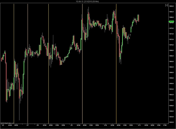Click the 1064.0 price axis label

coord(171,61)
